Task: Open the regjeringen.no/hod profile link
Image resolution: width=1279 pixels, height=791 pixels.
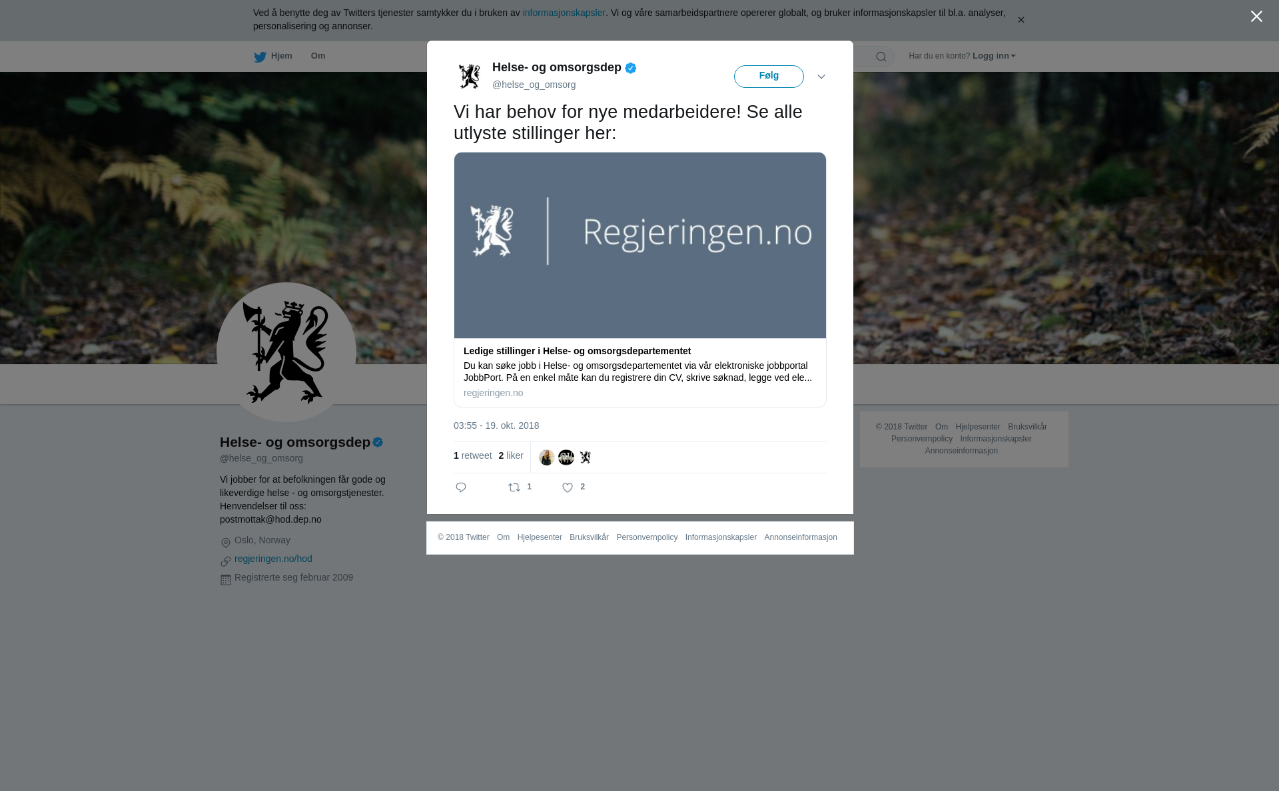Action: (x=273, y=559)
